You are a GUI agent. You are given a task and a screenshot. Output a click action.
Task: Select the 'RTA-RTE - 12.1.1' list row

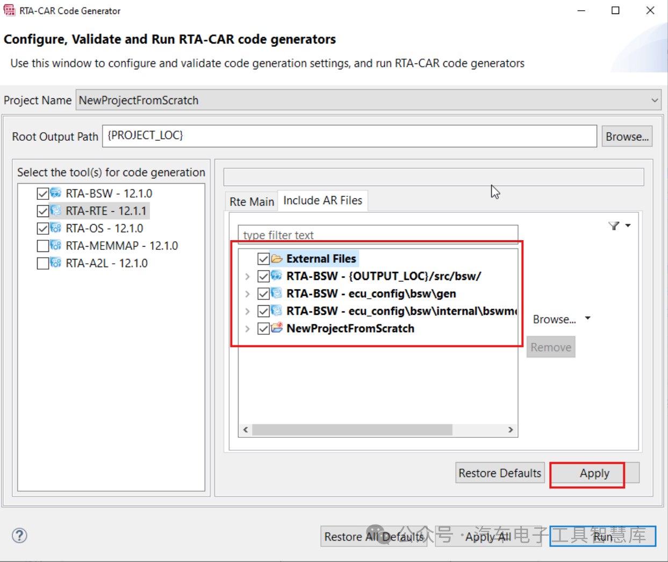(106, 211)
